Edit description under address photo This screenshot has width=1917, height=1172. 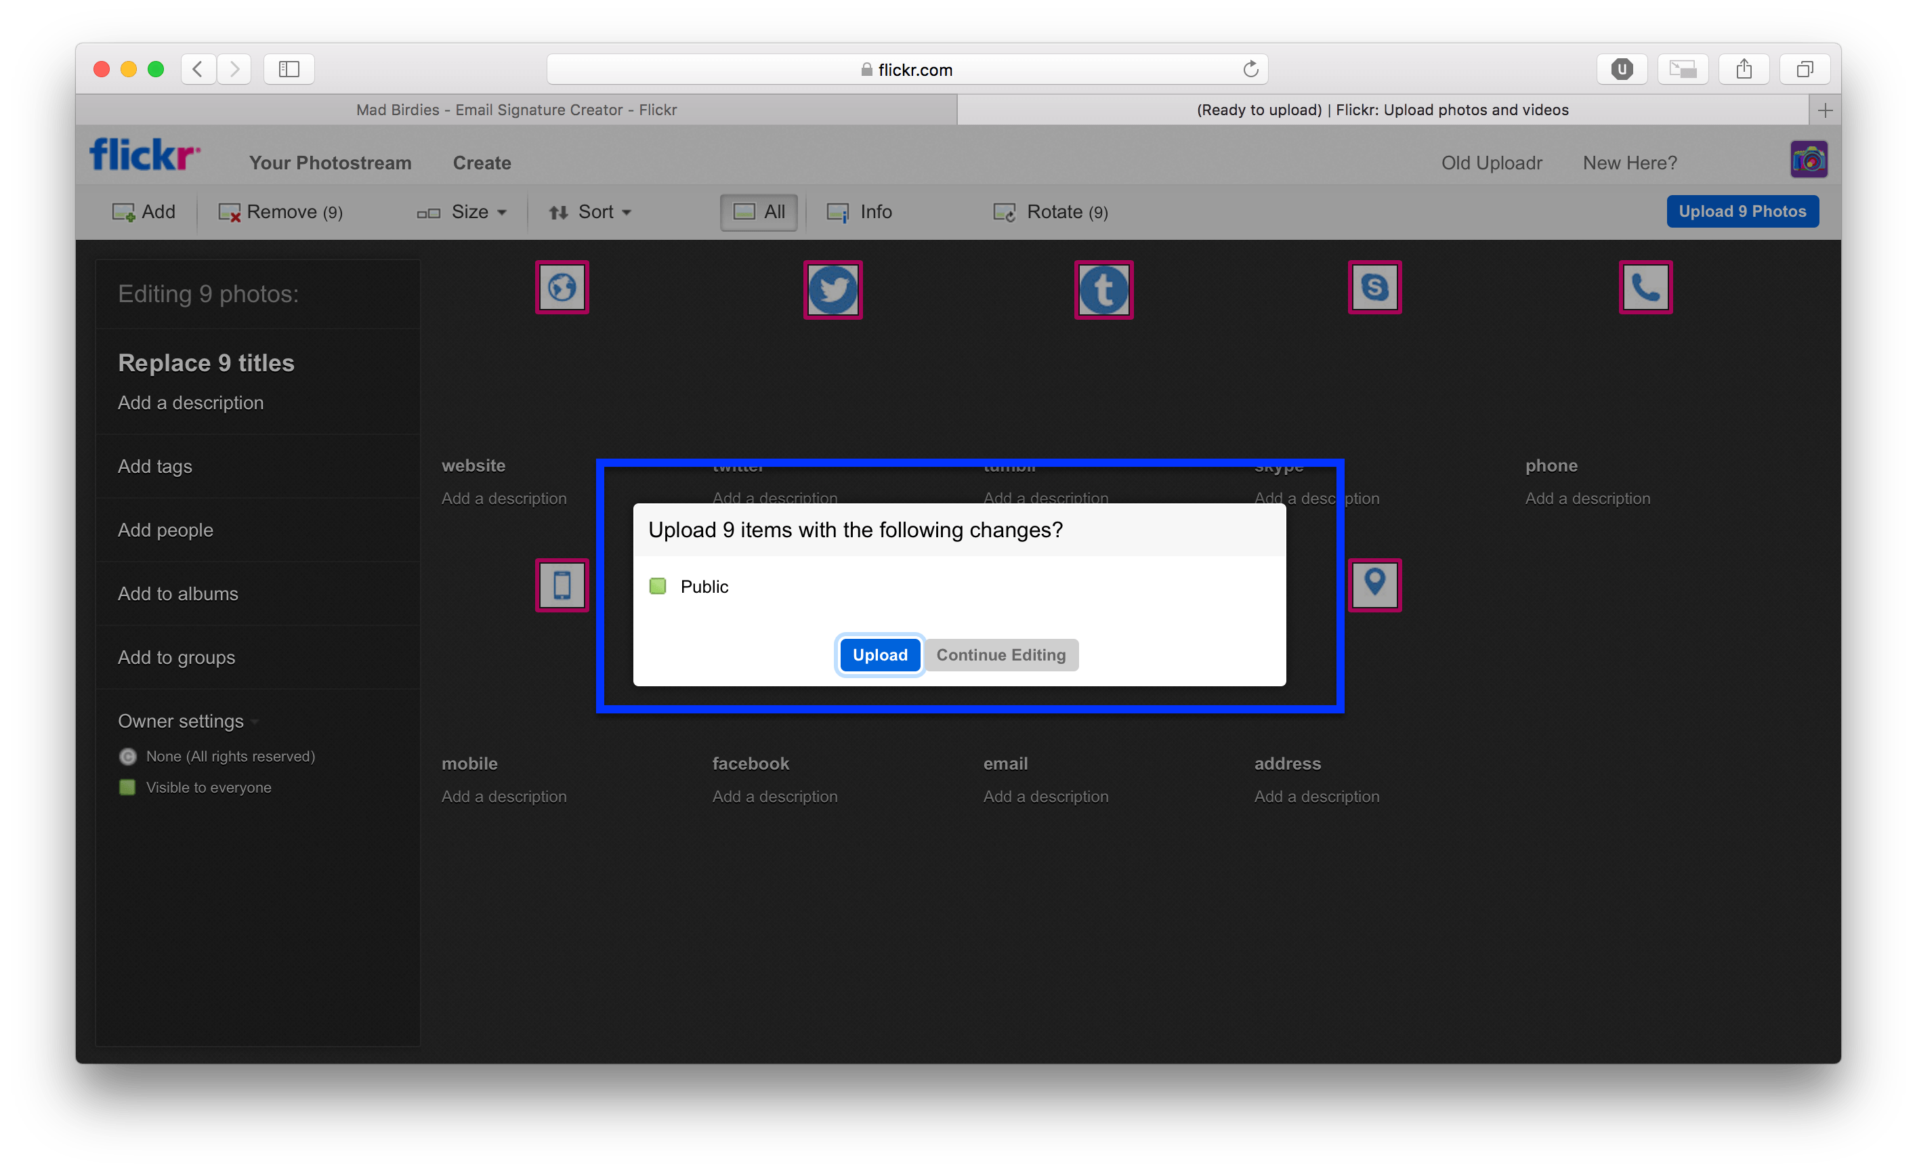[1316, 796]
